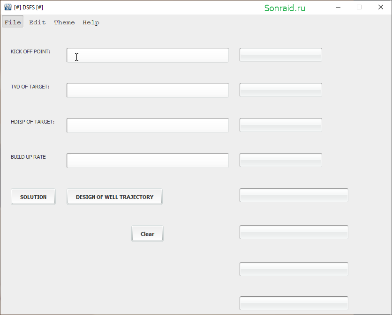Open the Theme menu

tap(64, 22)
